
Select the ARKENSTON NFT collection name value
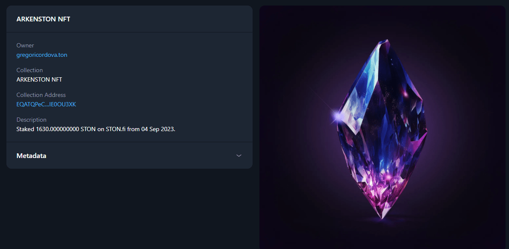(39, 79)
